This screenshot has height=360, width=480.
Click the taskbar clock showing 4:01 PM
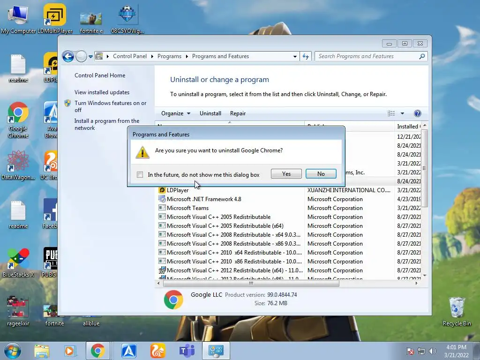click(456, 351)
